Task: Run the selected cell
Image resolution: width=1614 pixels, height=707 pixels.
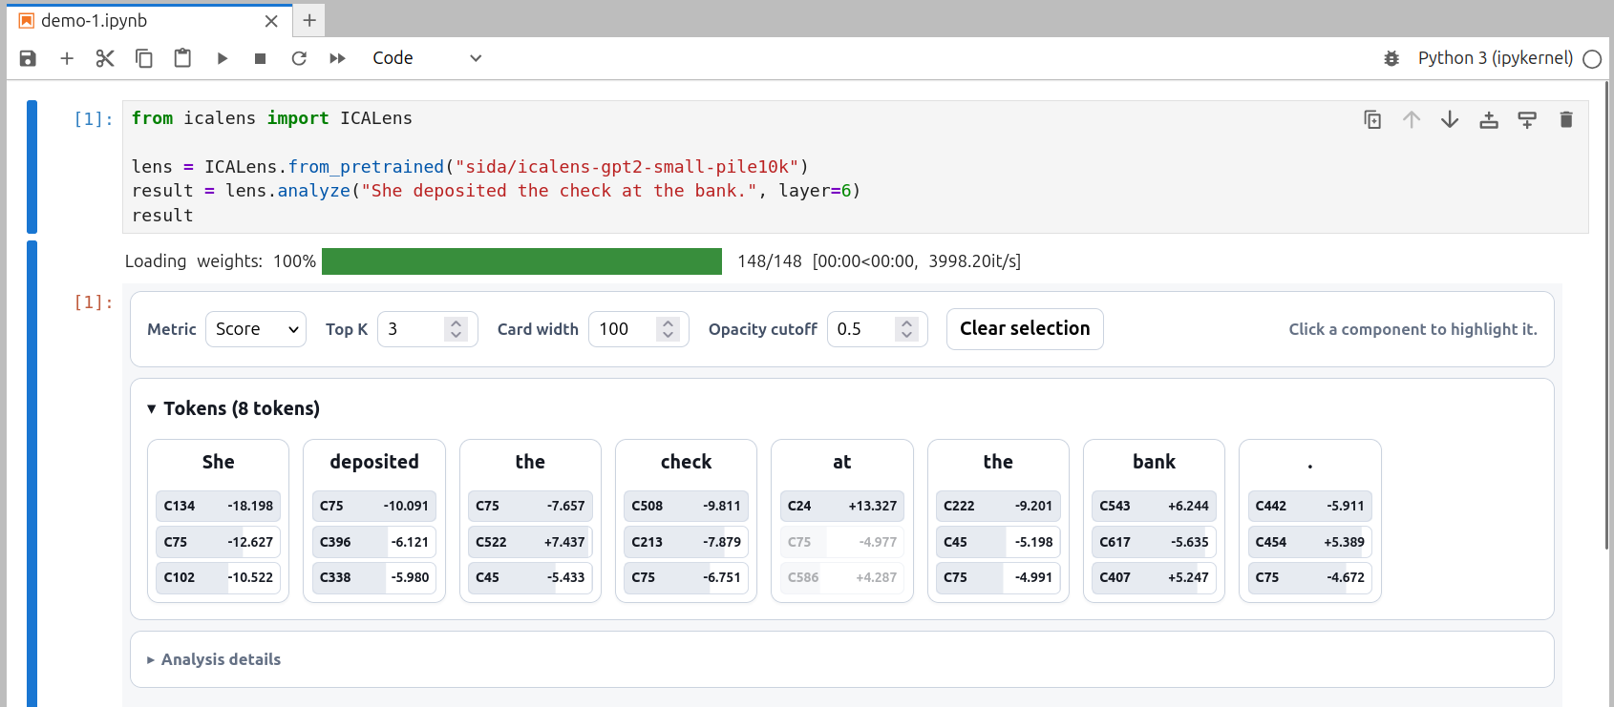Action: point(222,58)
